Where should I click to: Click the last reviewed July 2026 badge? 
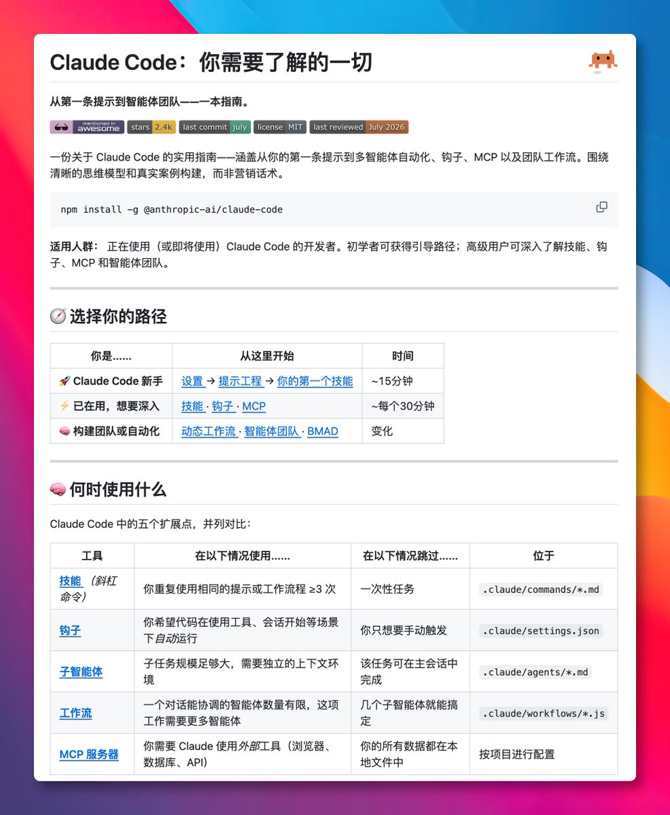359,127
